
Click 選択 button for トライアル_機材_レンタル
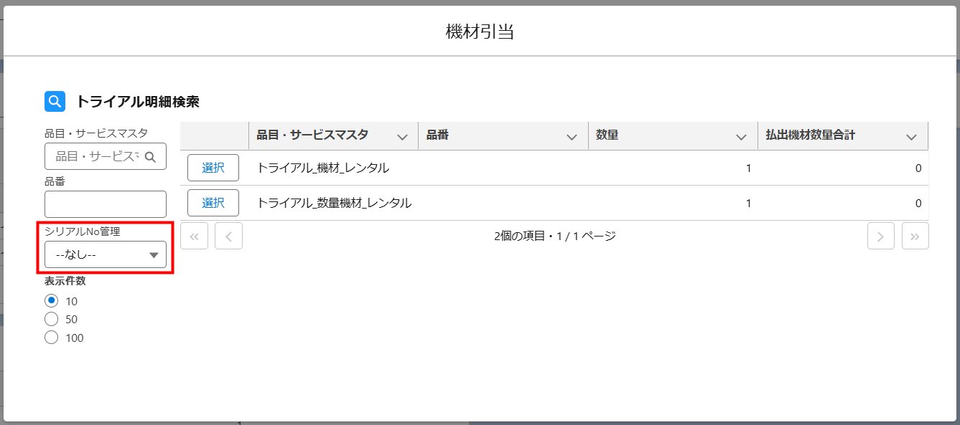(213, 168)
